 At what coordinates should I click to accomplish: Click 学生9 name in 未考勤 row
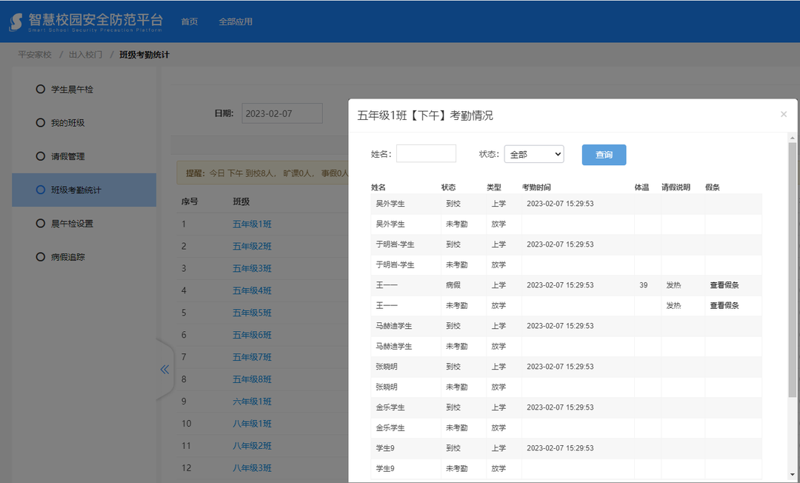click(385, 469)
